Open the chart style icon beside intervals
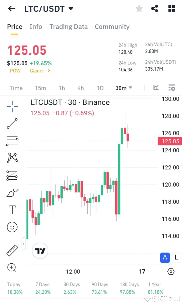 (156, 88)
